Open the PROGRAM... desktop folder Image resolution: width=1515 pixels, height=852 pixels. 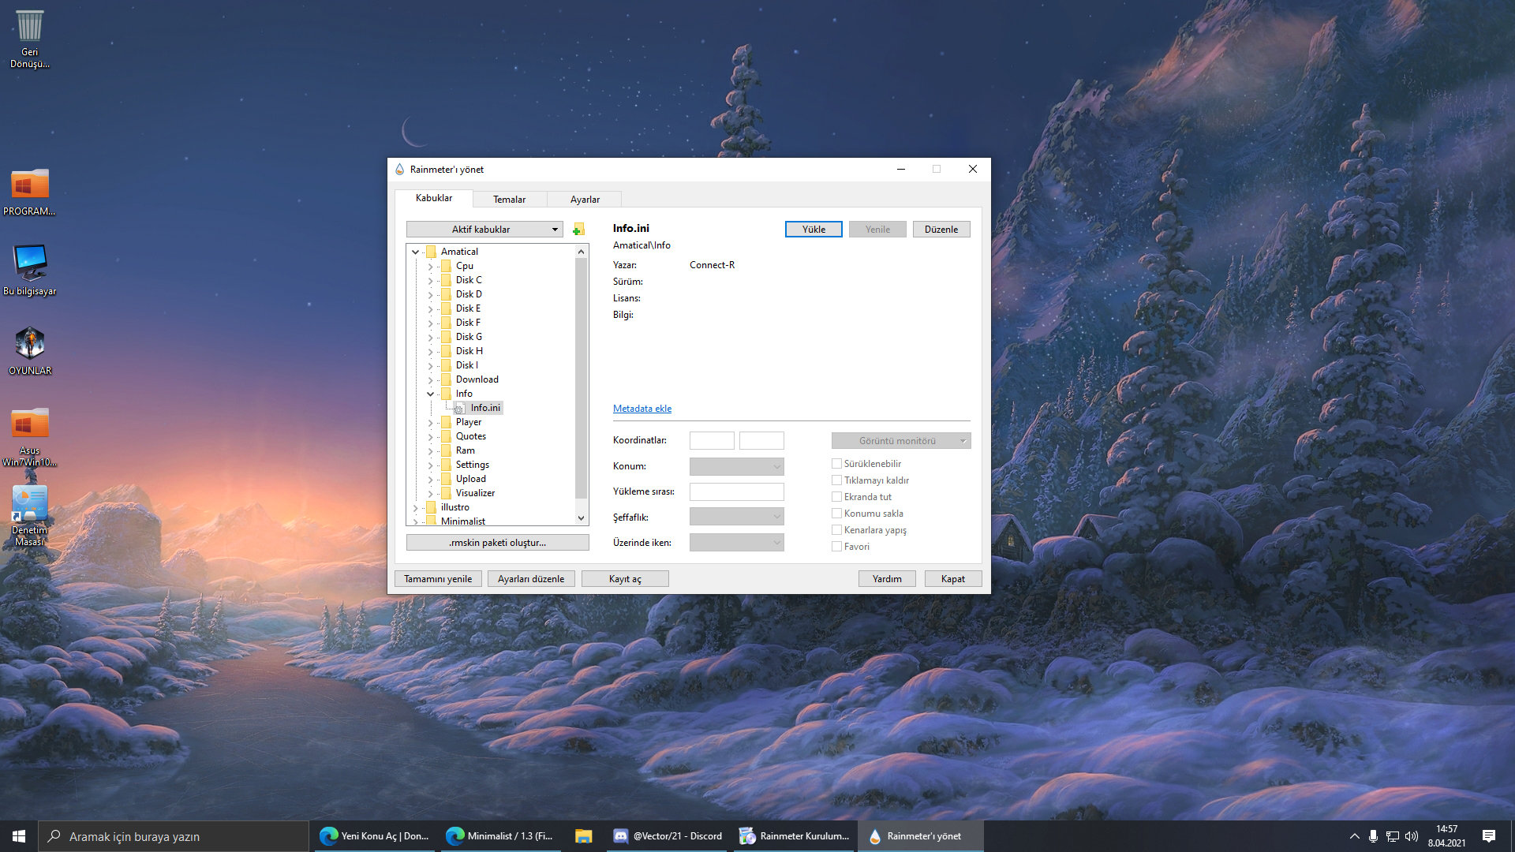click(30, 192)
